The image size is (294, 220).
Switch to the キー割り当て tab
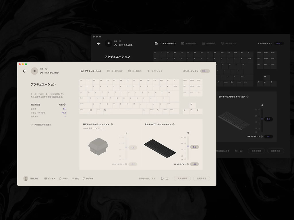click(x=115, y=71)
